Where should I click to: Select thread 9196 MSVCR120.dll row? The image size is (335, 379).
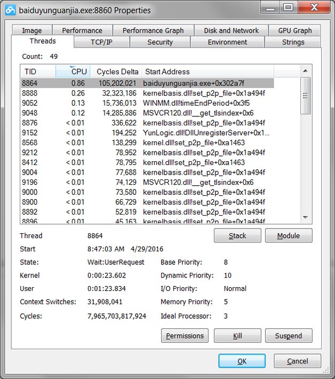point(147,182)
